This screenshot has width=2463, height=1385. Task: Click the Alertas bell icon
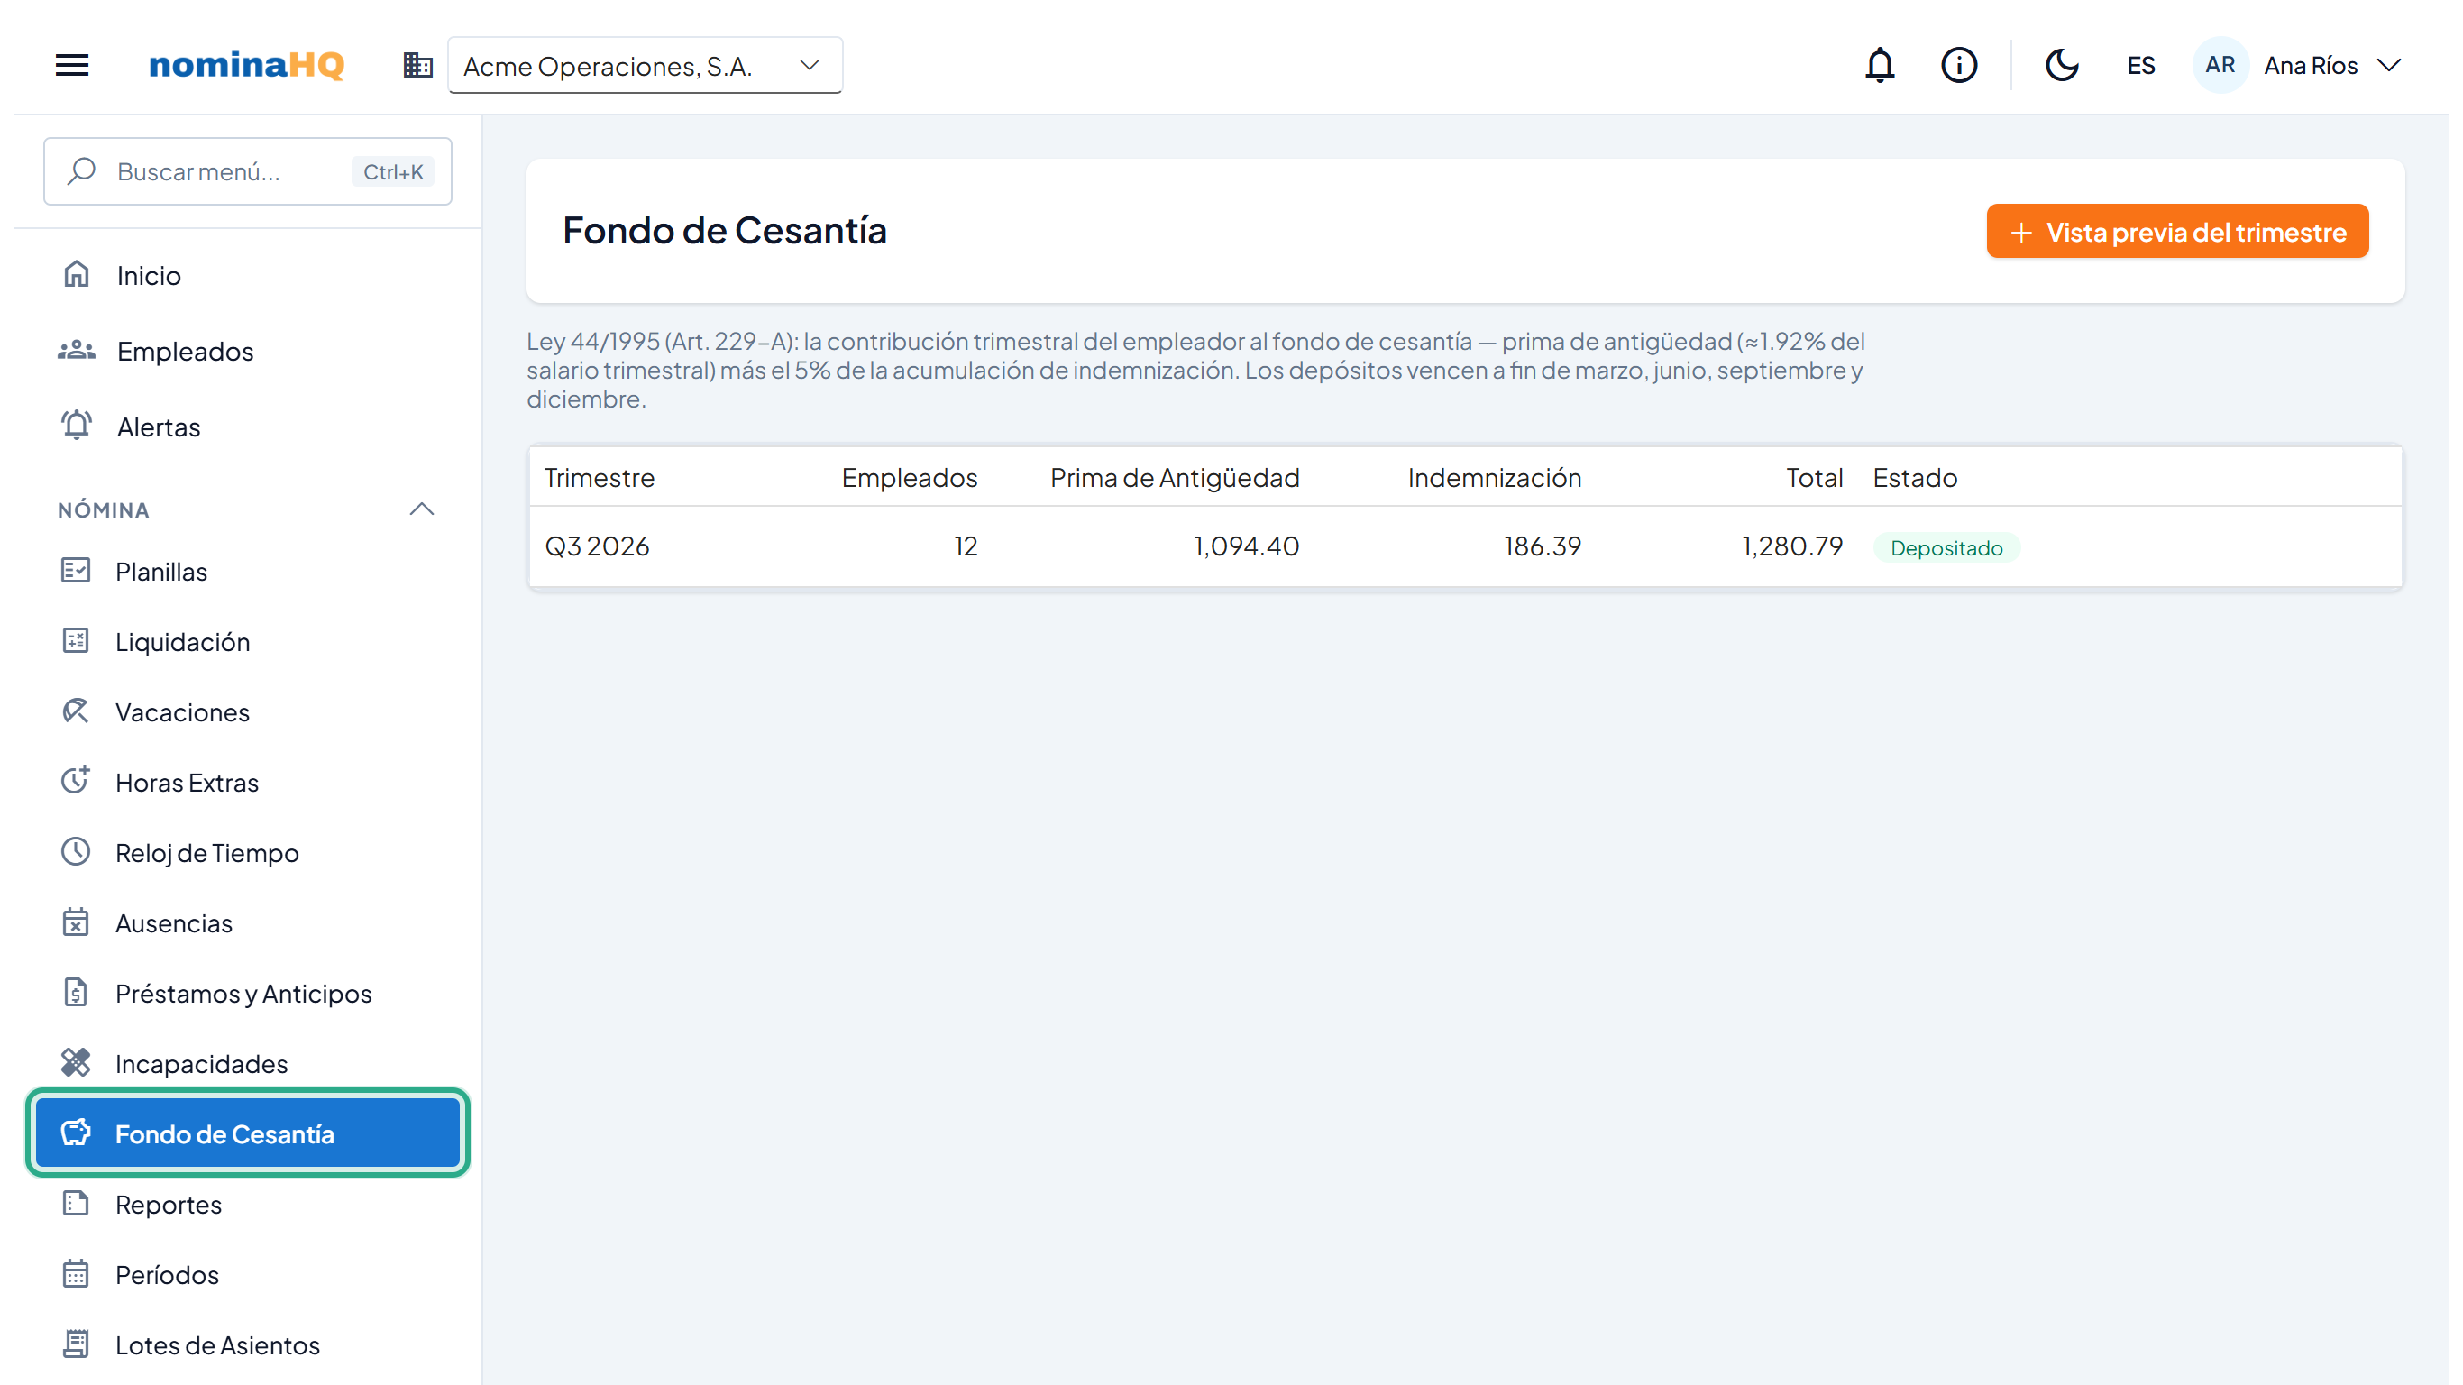(77, 426)
